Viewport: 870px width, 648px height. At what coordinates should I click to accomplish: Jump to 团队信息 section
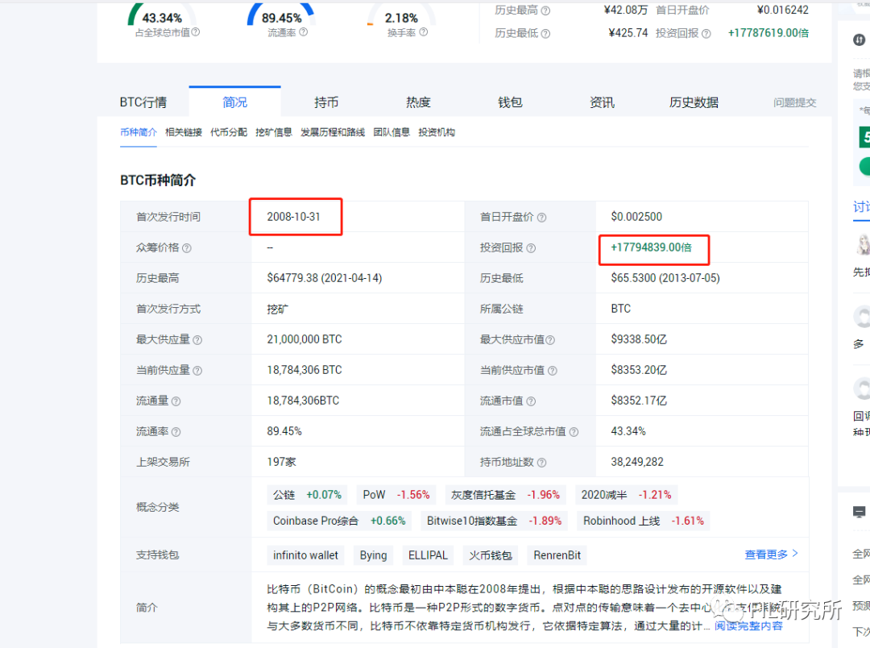click(391, 132)
